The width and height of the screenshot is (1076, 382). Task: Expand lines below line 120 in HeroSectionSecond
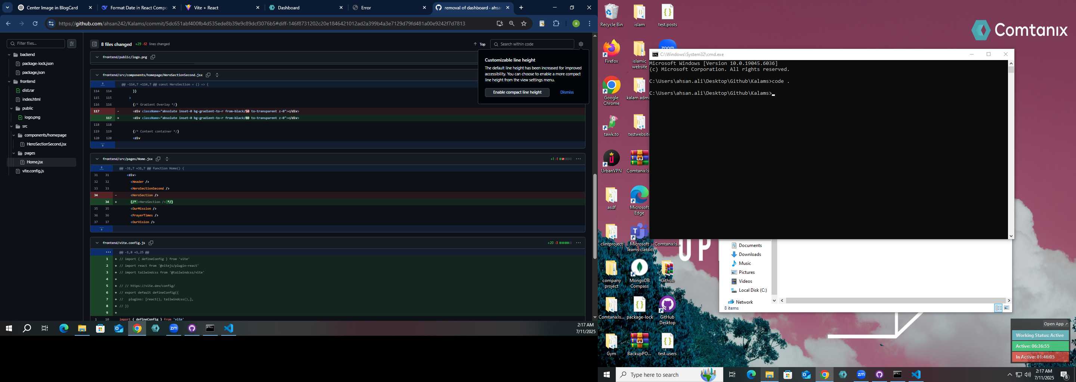(103, 145)
